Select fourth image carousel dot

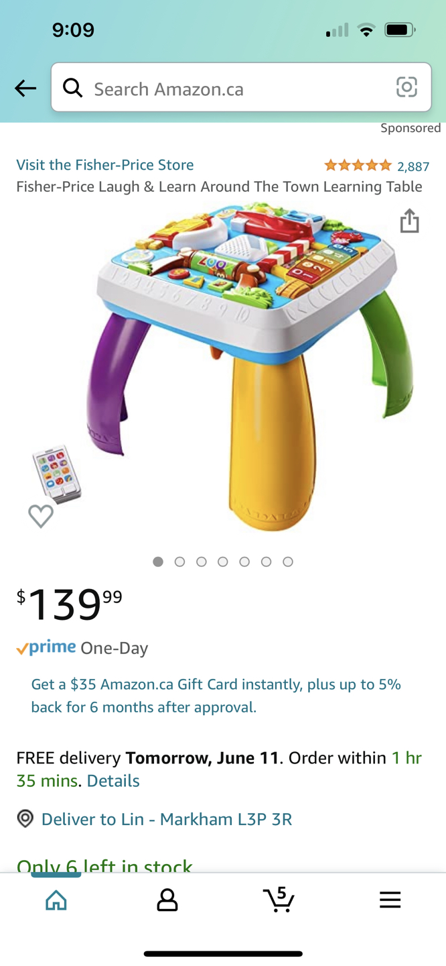(x=223, y=561)
